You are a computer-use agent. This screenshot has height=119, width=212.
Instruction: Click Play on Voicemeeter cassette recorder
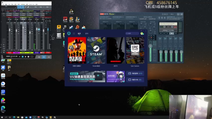[168, 33]
